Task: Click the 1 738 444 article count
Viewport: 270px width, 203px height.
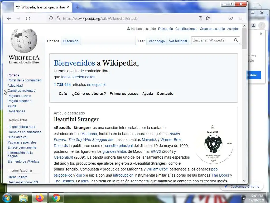Action: 62,85
